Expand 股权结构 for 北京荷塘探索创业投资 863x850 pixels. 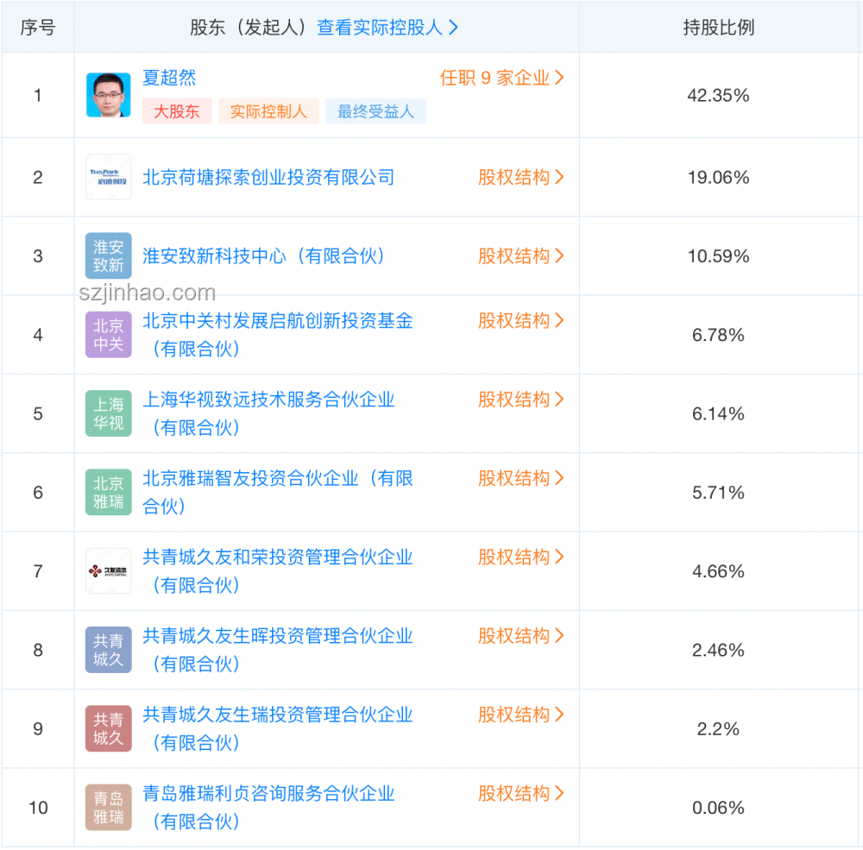click(x=520, y=177)
